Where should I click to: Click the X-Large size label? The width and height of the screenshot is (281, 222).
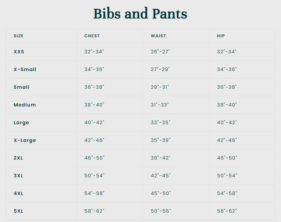(25, 140)
